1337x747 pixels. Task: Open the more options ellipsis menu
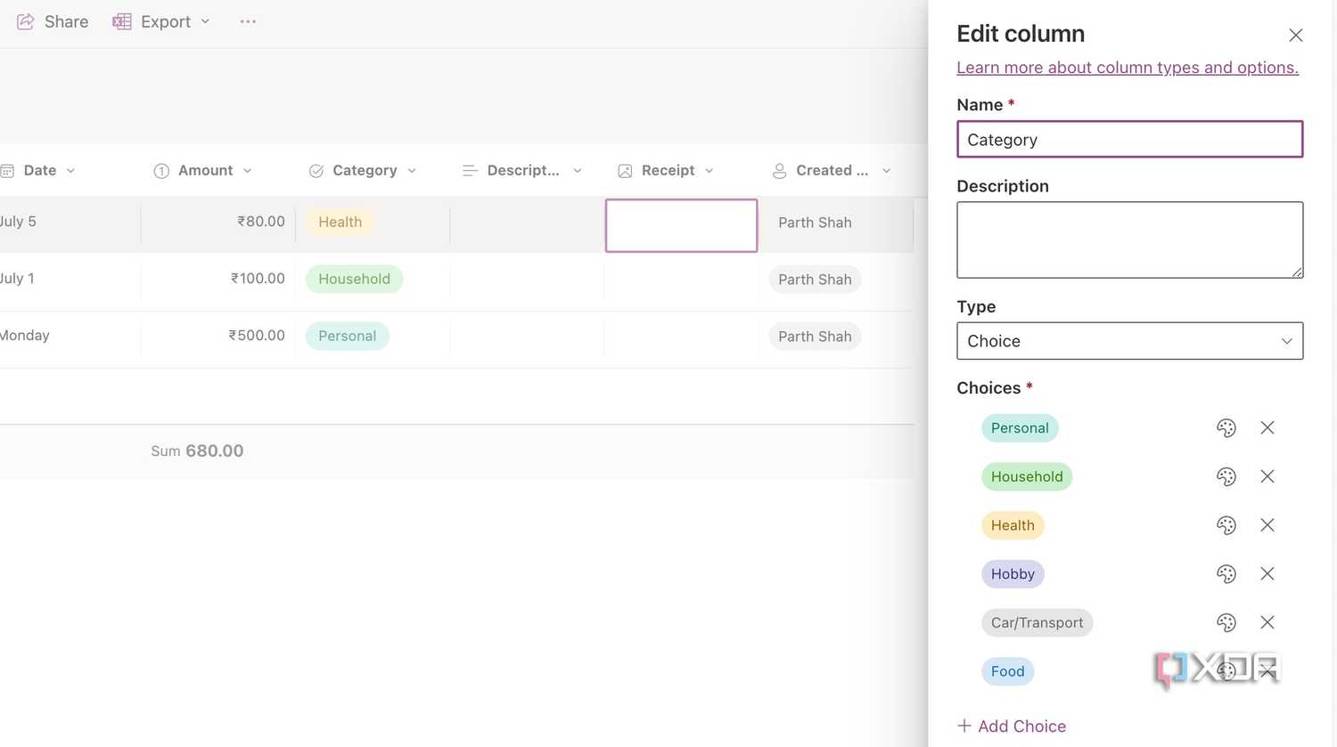point(248,21)
